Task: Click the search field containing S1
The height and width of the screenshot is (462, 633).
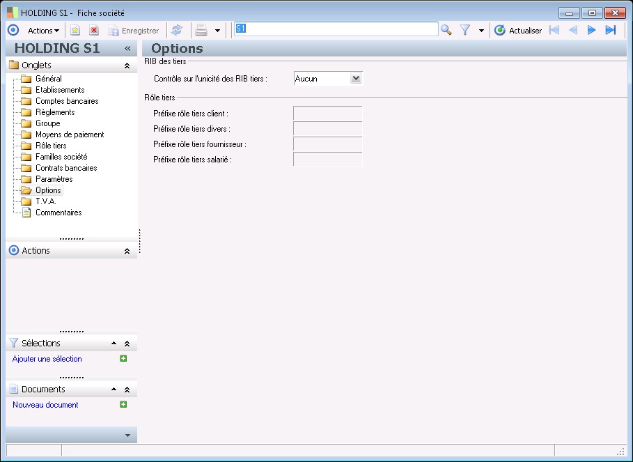Action: point(336,29)
